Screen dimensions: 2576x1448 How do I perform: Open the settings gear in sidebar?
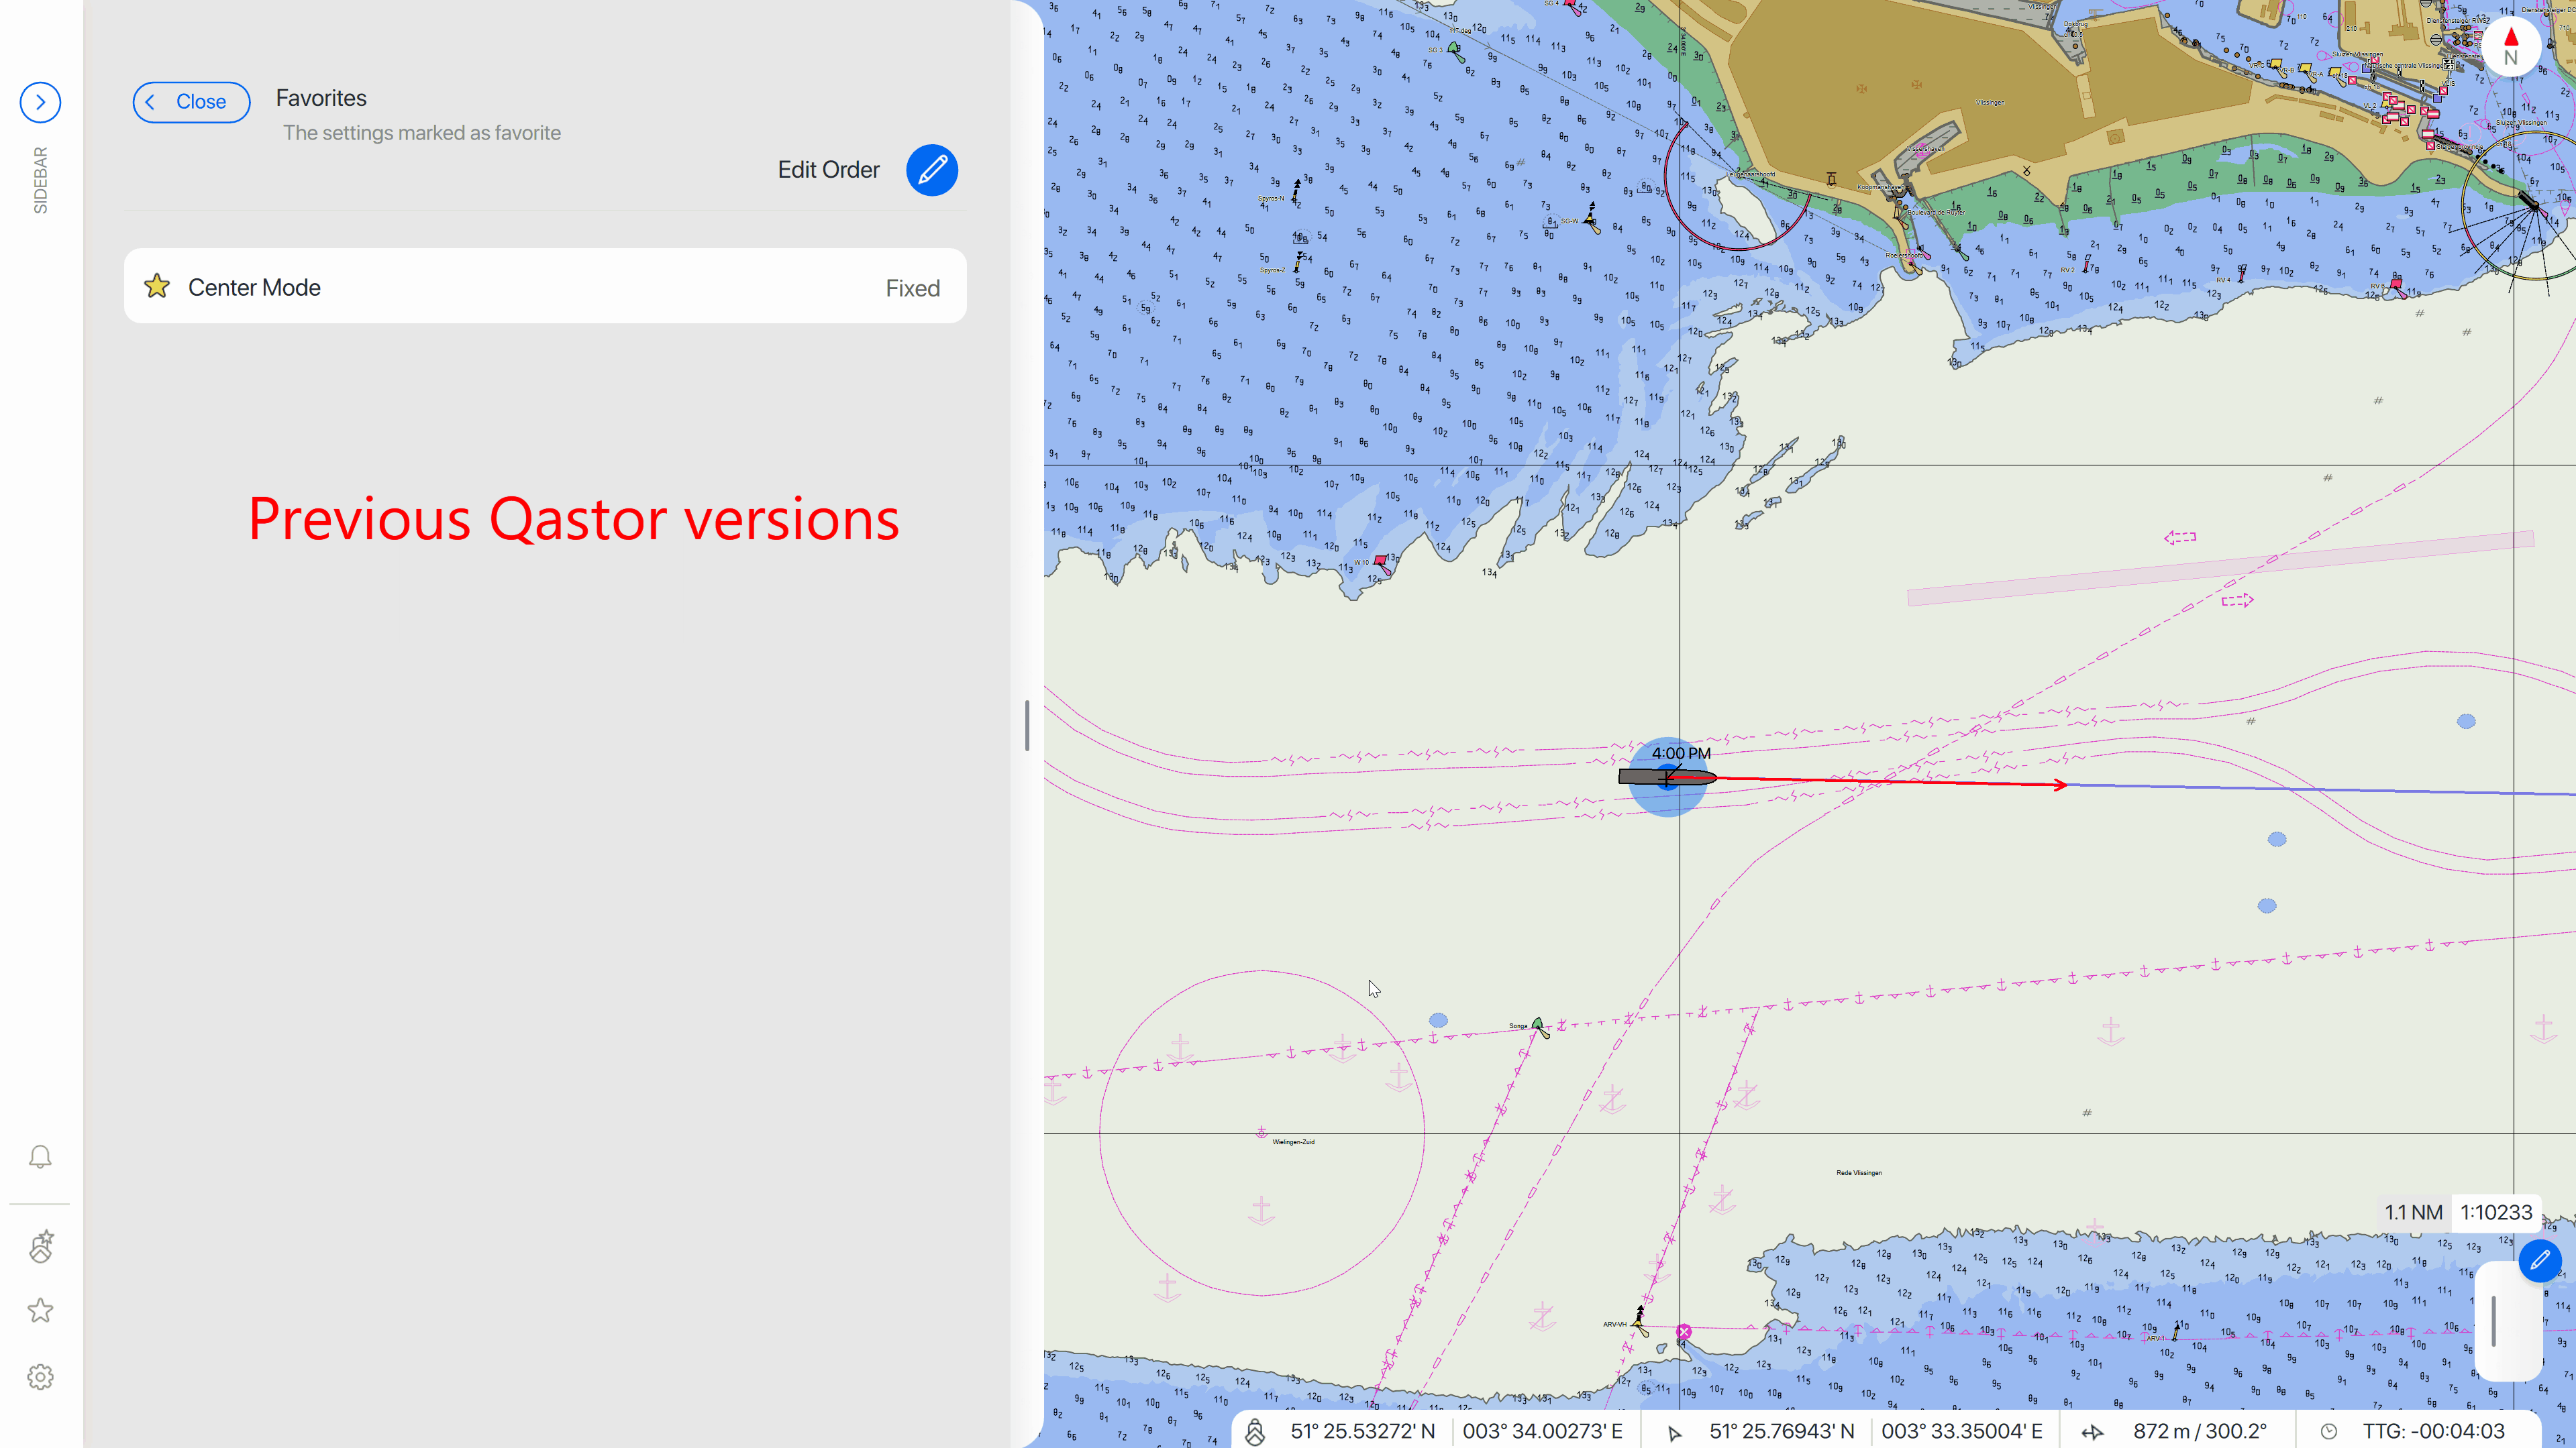tap(40, 1377)
